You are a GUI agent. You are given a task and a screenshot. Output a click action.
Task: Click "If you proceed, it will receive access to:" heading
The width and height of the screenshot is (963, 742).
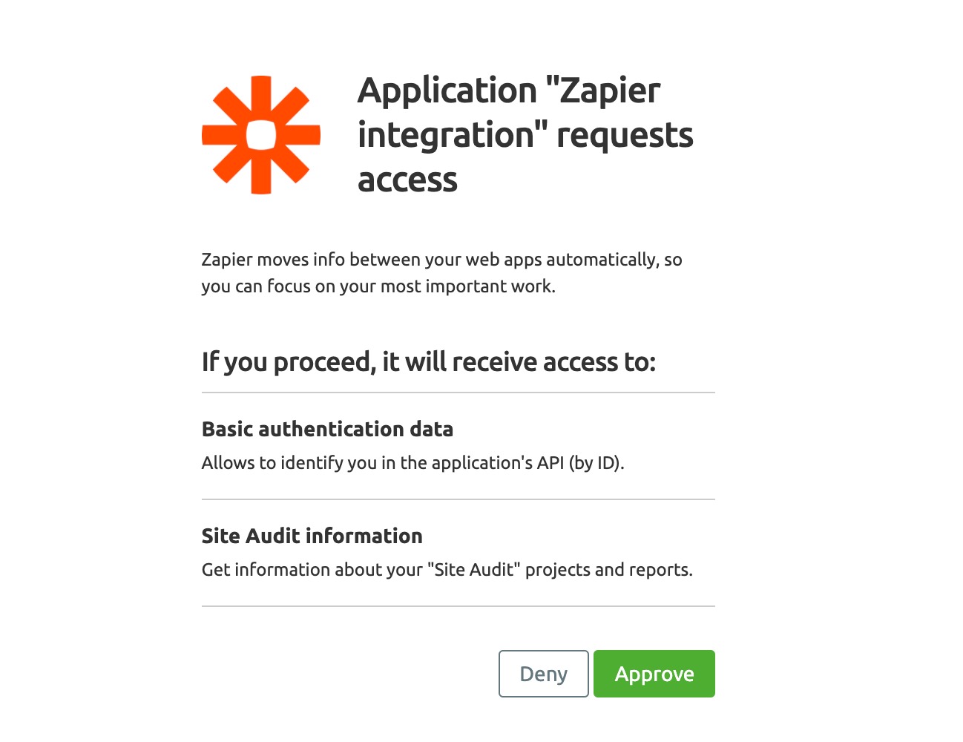coord(428,362)
